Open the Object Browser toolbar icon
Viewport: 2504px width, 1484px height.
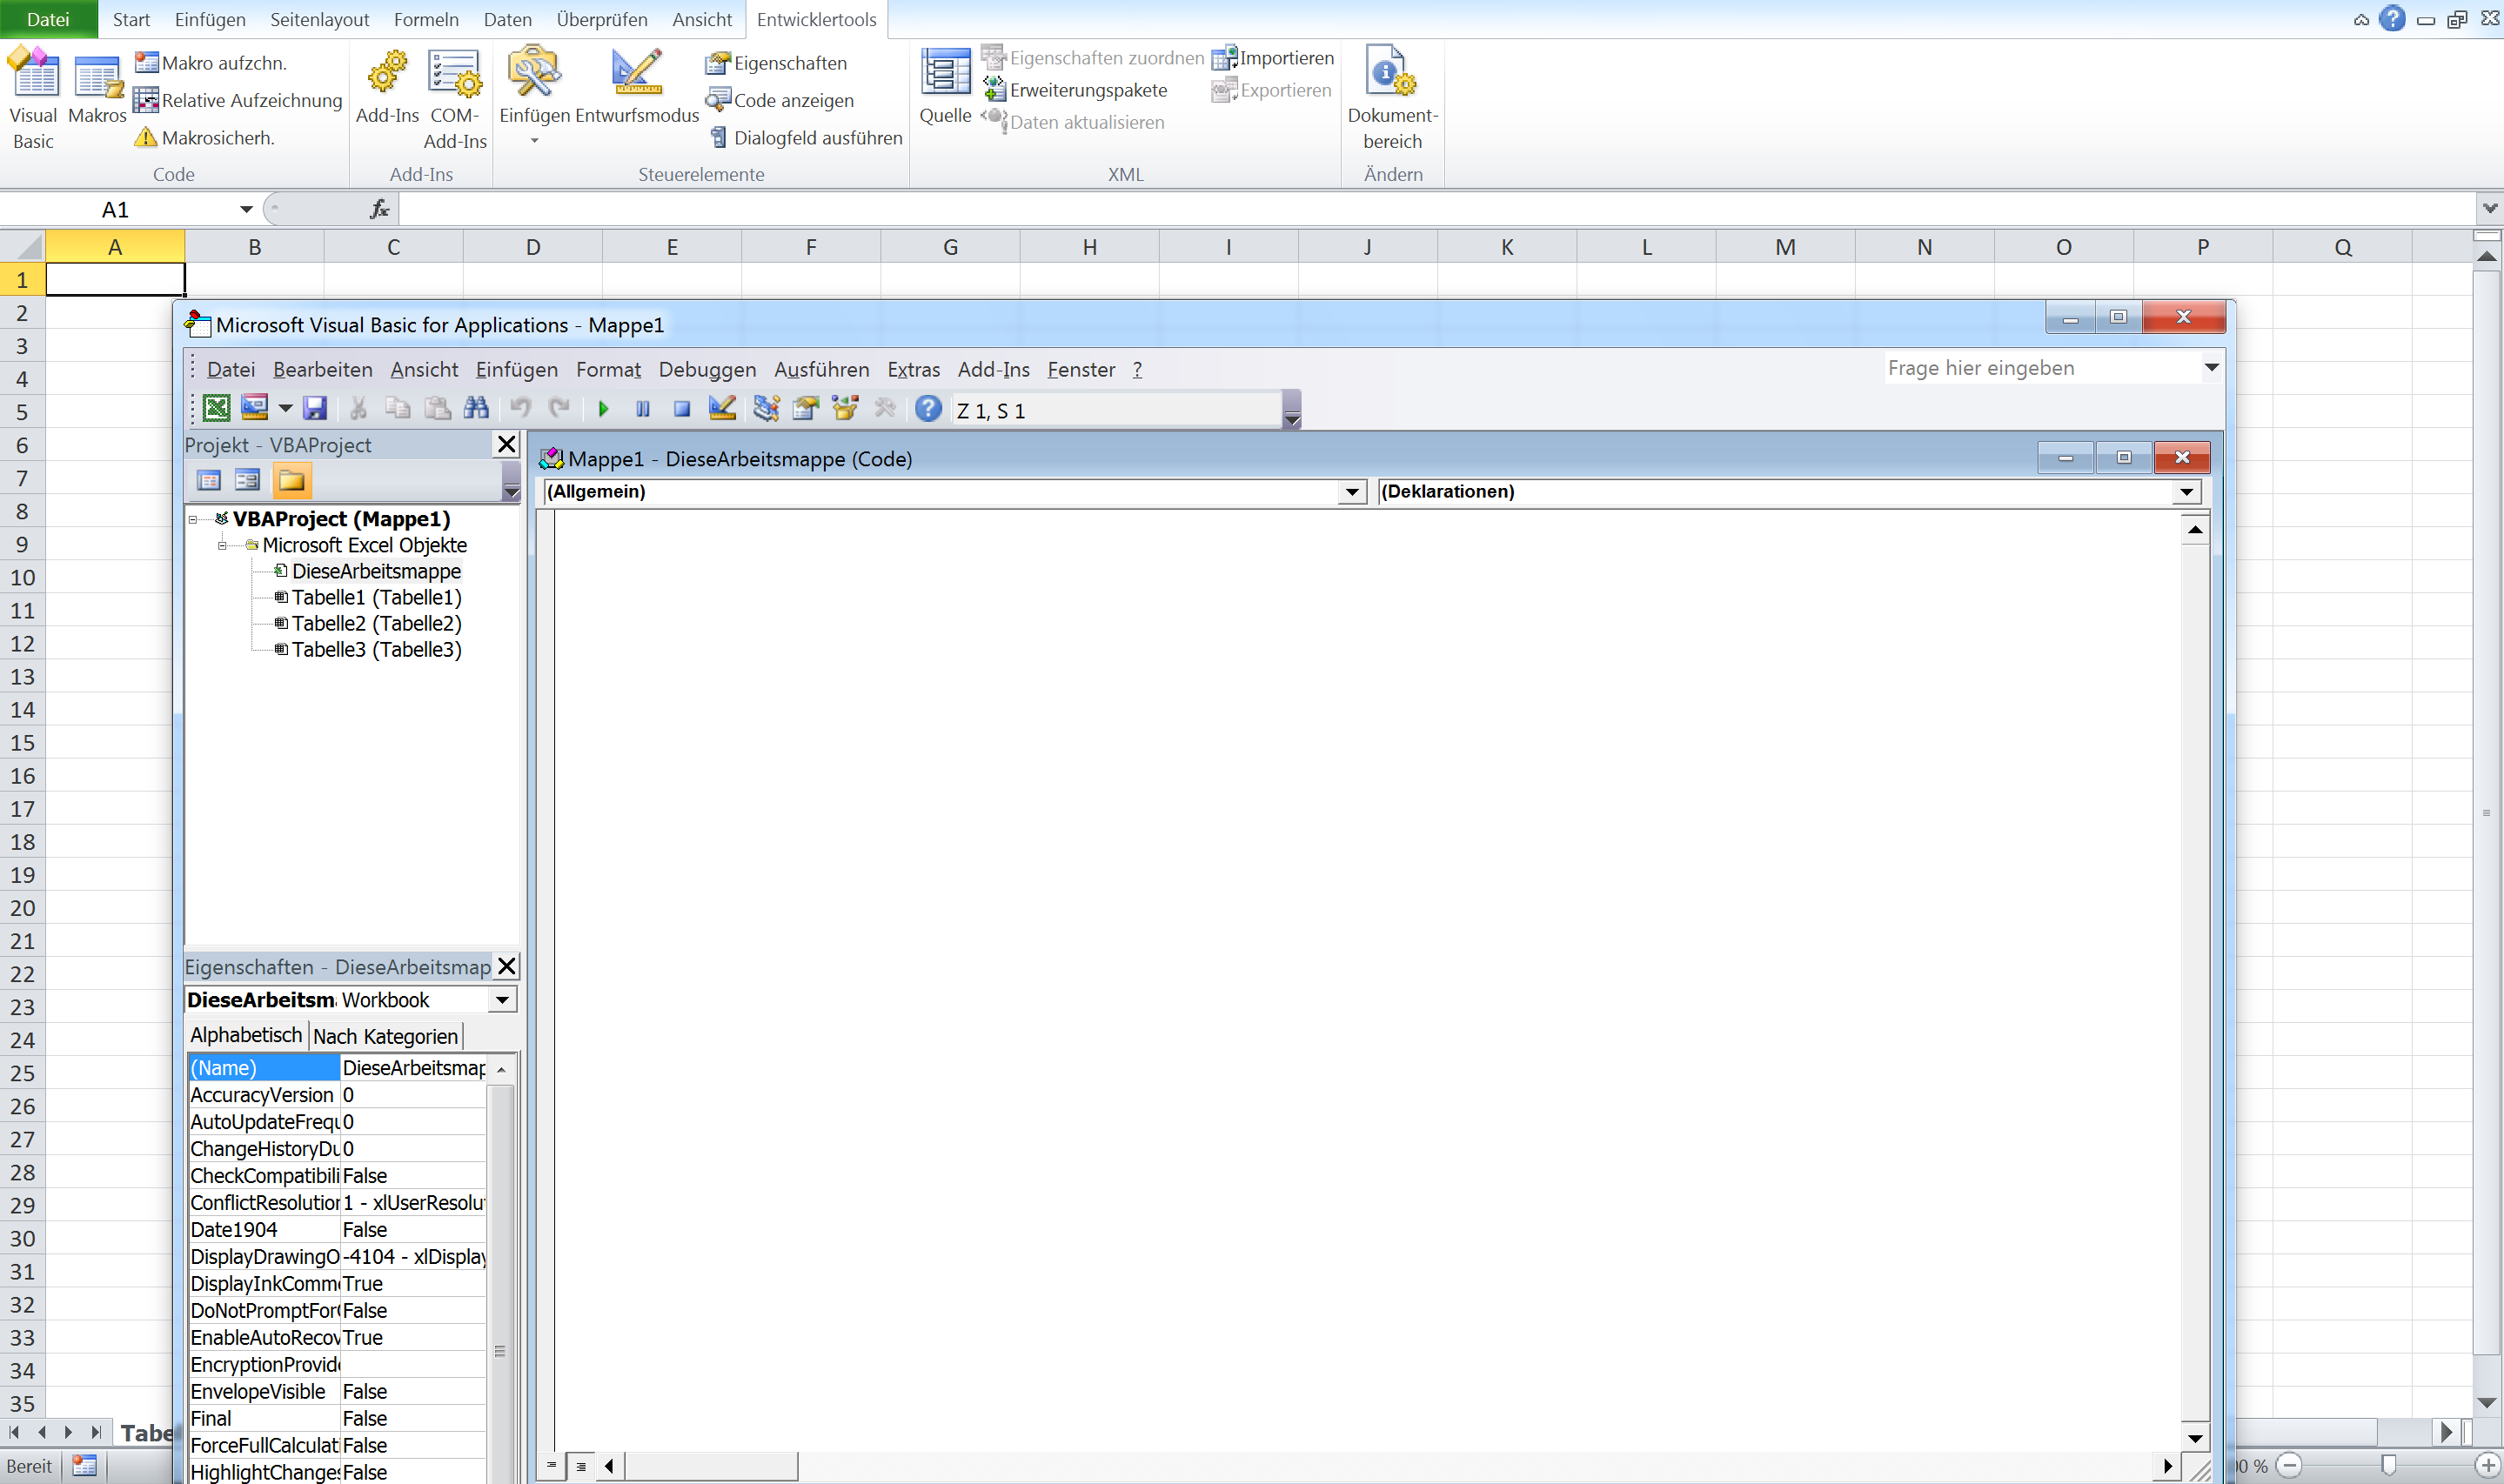click(845, 408)
